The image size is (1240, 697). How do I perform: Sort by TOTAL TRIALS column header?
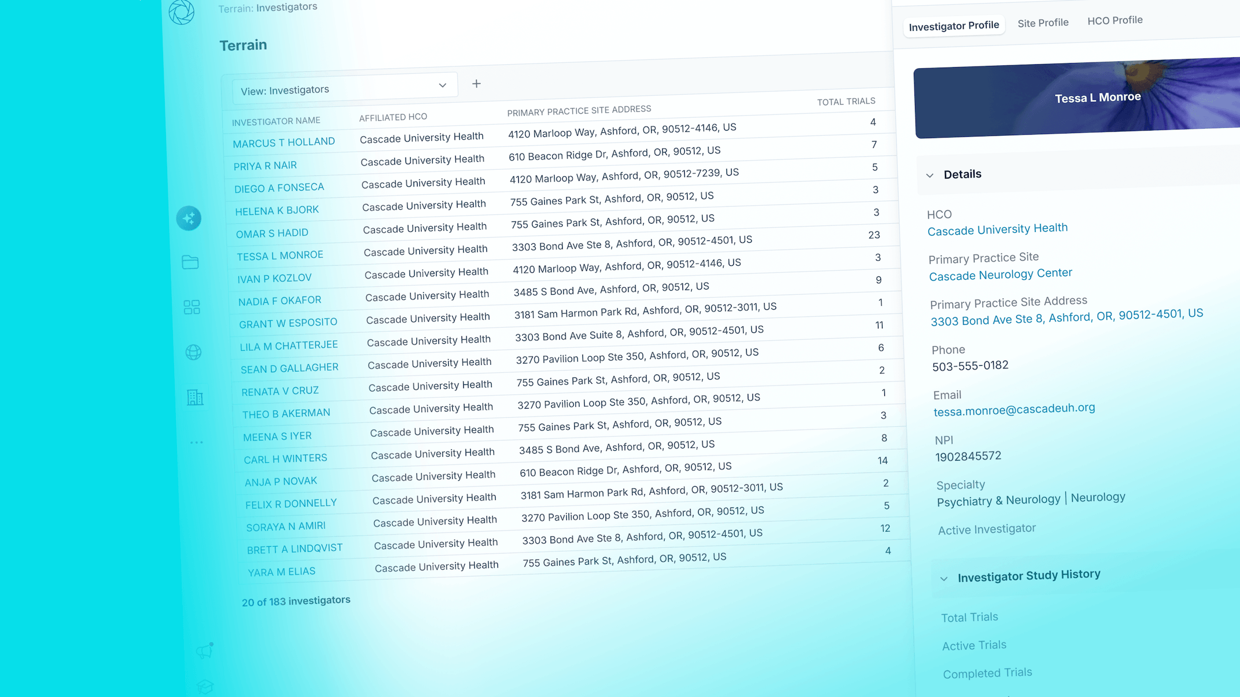(x=846, y=102)
